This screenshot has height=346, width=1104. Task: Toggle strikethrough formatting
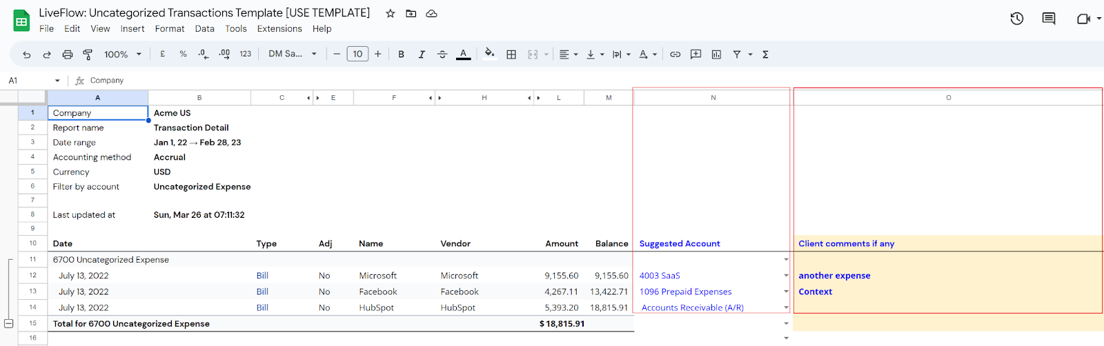[442, 54]
